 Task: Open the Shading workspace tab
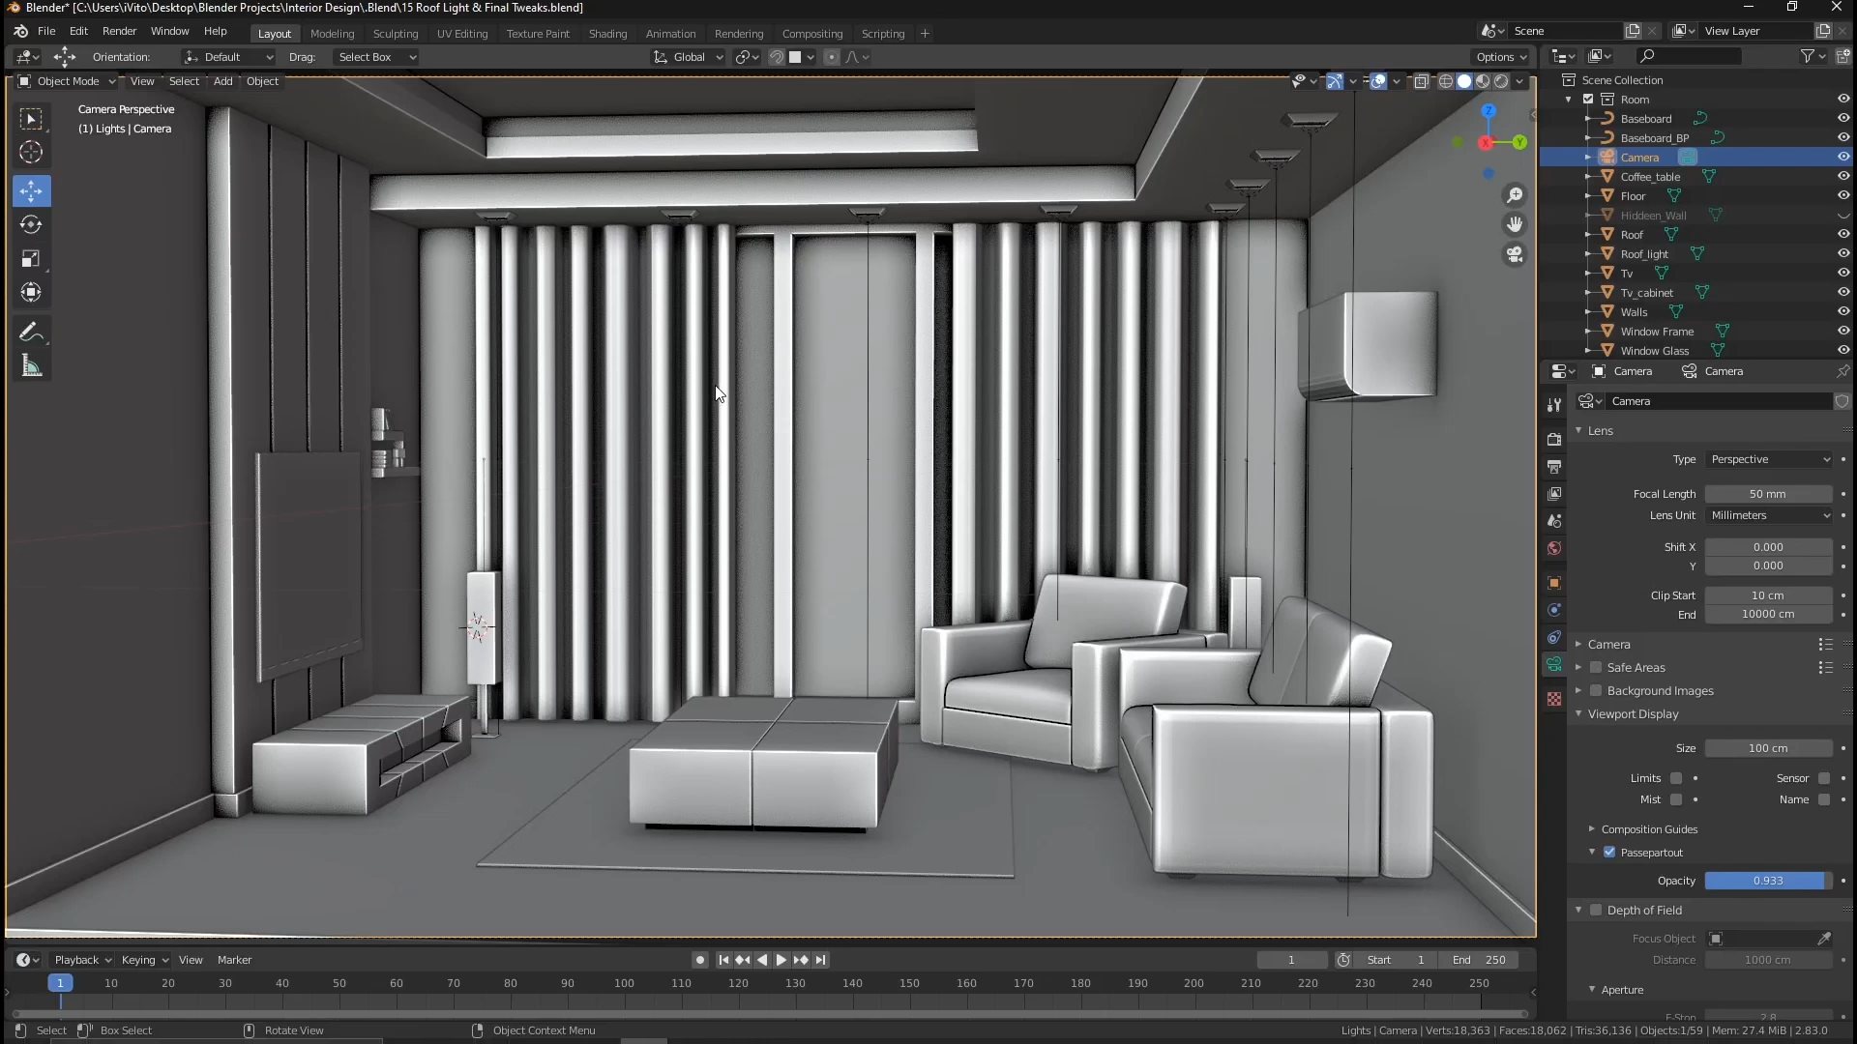[607, 32]
